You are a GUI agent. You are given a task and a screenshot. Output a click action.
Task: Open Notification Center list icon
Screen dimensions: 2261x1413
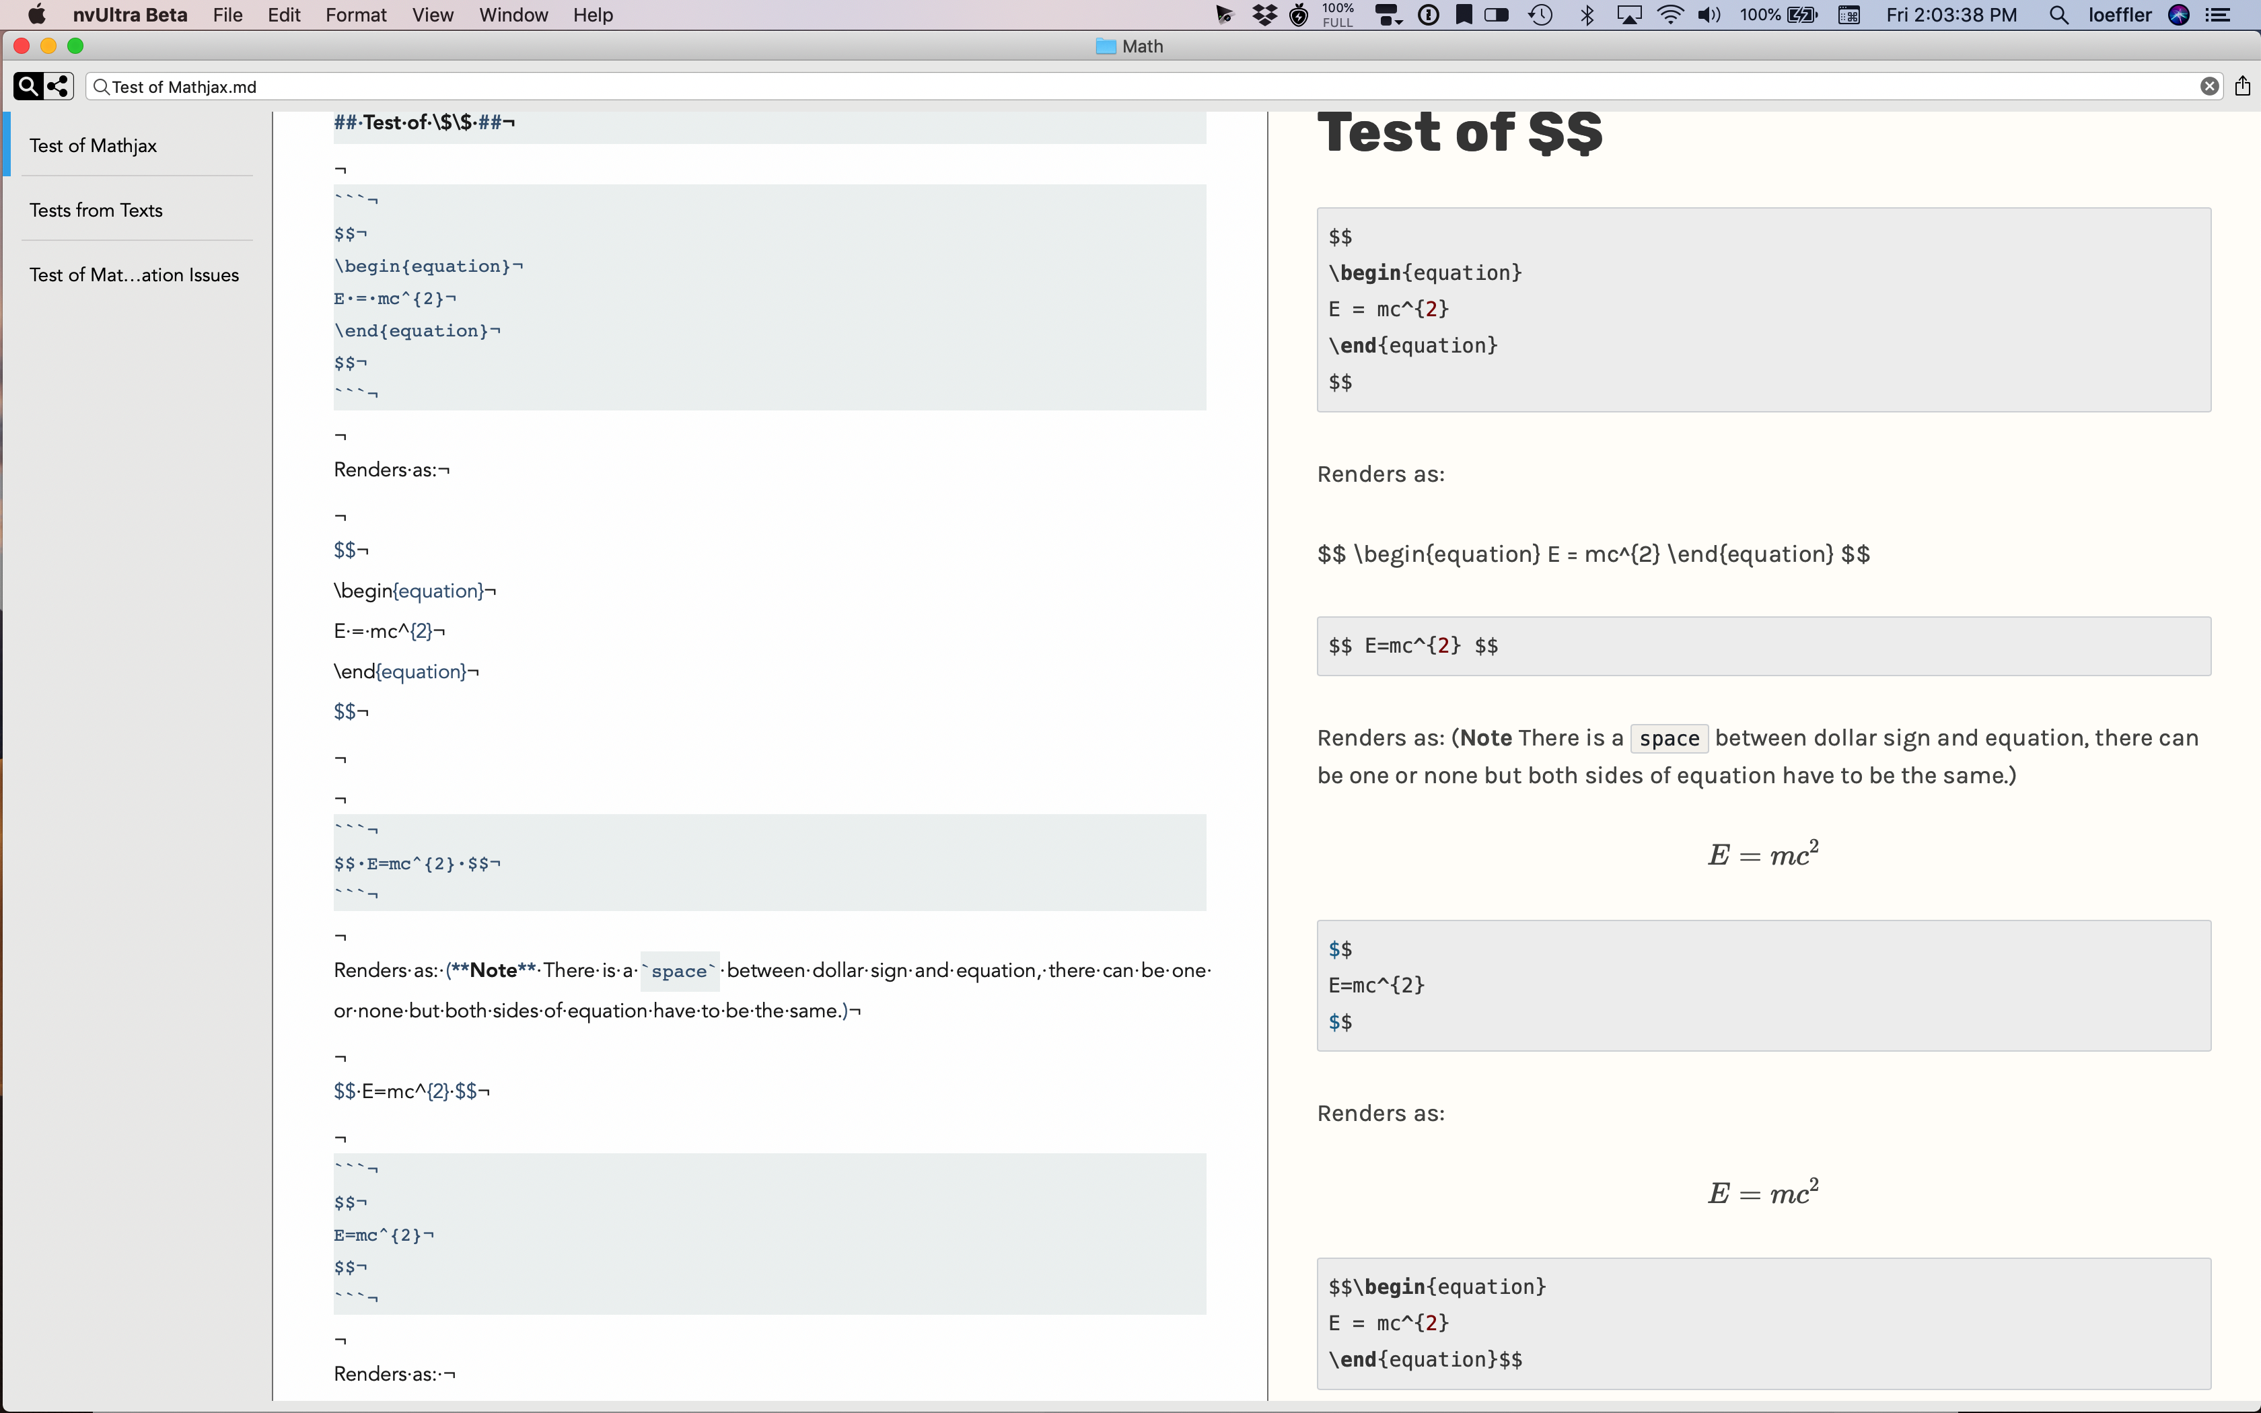point(2218,15)
